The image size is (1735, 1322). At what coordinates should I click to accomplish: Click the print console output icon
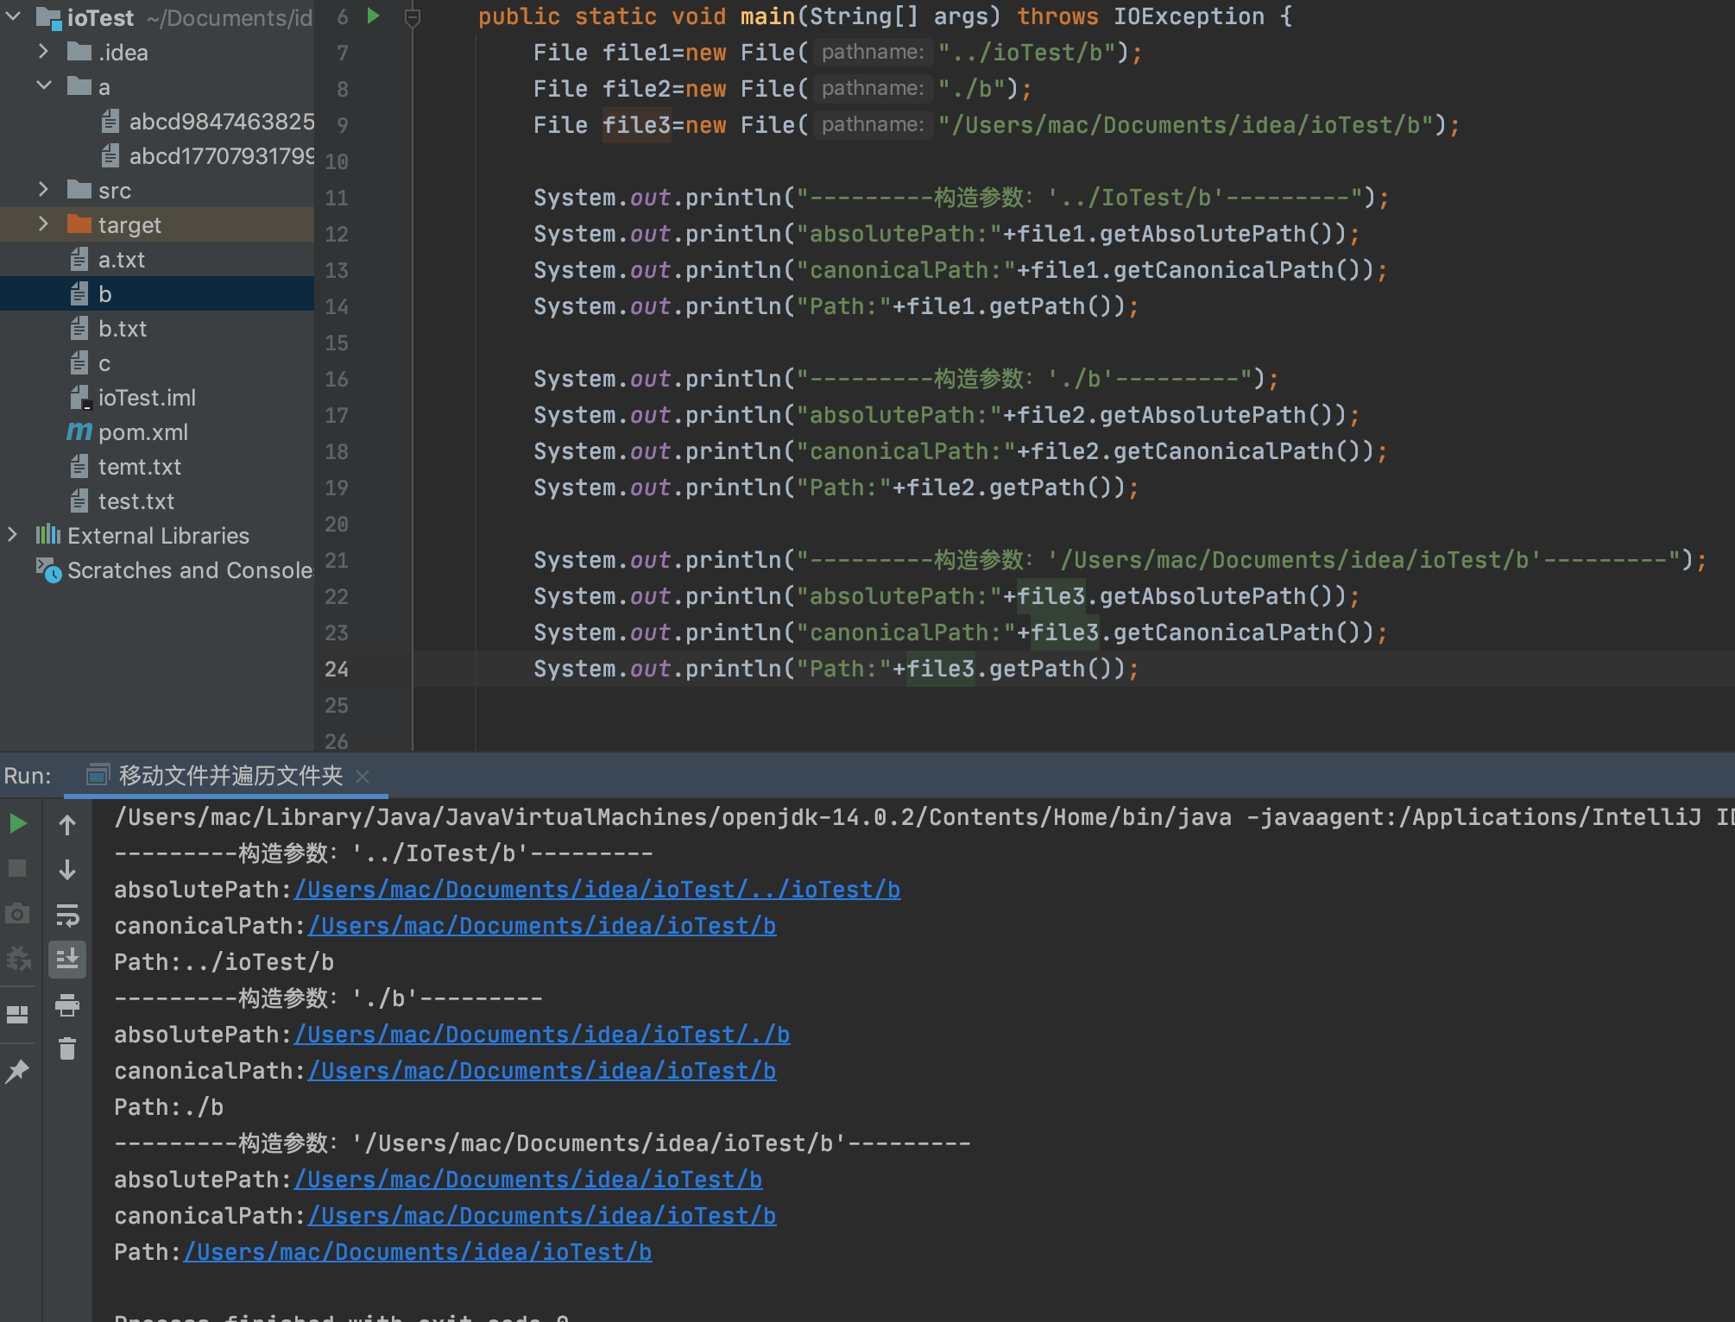[67, 1004]
